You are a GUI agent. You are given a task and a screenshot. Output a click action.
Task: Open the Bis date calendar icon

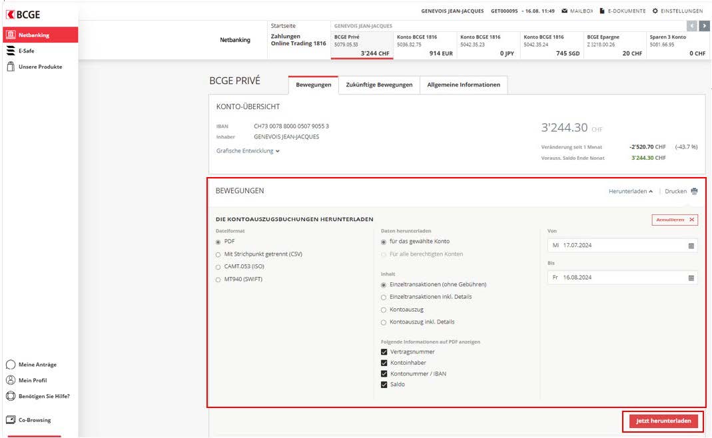coord(691,278)
